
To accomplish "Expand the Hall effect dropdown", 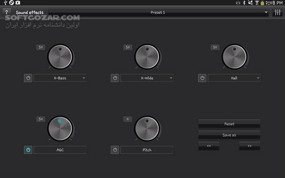I will tap(234, 78).
